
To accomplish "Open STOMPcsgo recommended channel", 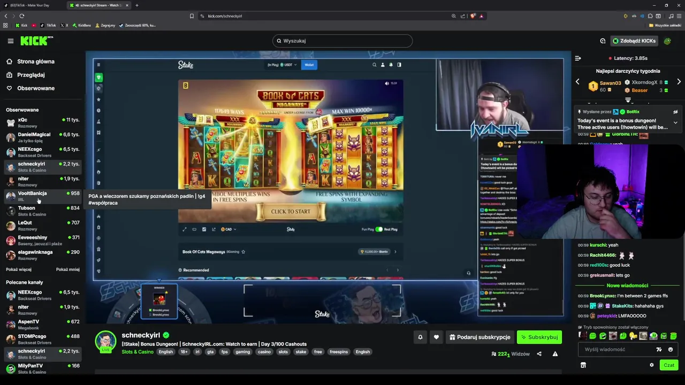I will pyautogui.click(x=42, y=339).
